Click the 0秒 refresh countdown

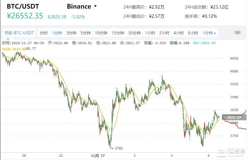[238, 33]
